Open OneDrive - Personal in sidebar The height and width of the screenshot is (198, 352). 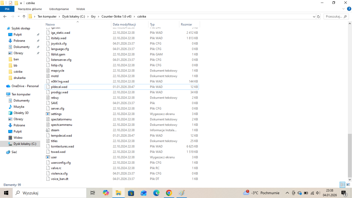coord(25,86)
